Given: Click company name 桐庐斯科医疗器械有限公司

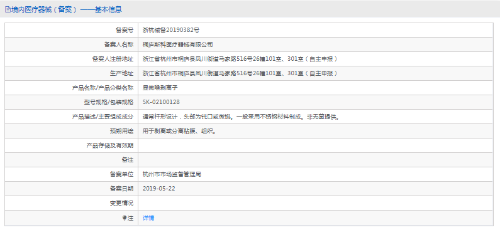Looking at the screenshot, I should click(177, 44).
